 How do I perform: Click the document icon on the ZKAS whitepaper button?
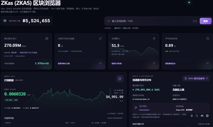click(x=185, y=79)
